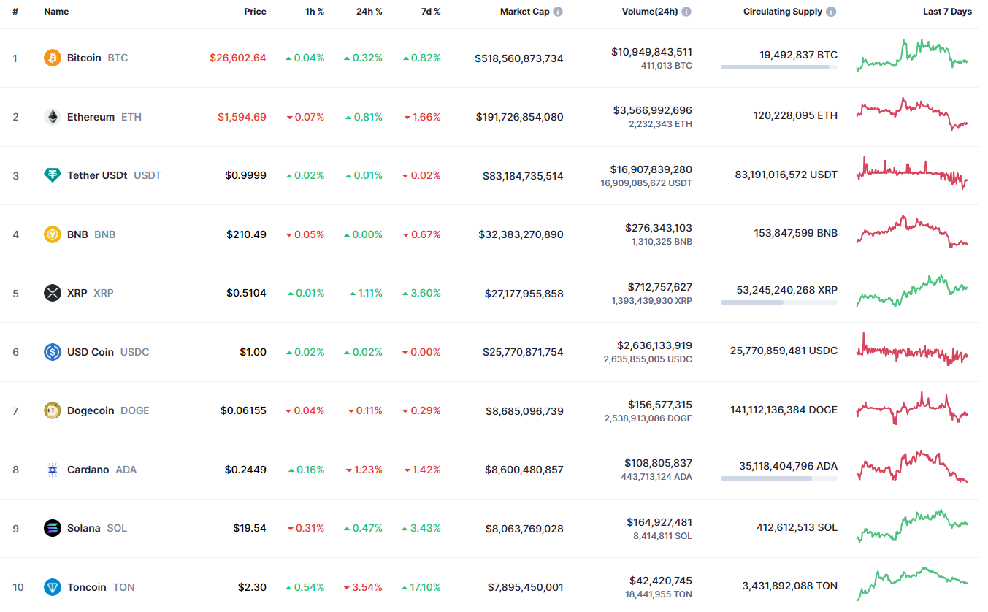Sort by the 24h % column header
The width and height of the screenshot is (988, 612).
pyautogui.click(x=368, y=12)
